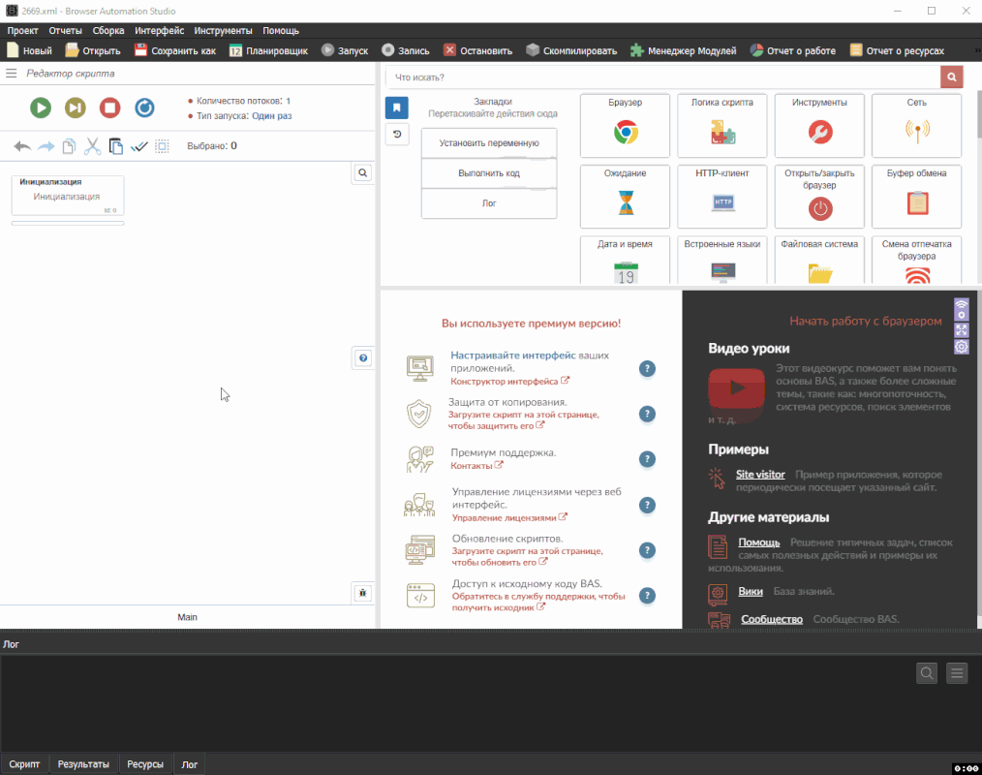Click Сохранить как toolbar button
The image size is (982, 775).
coord(175,50)
